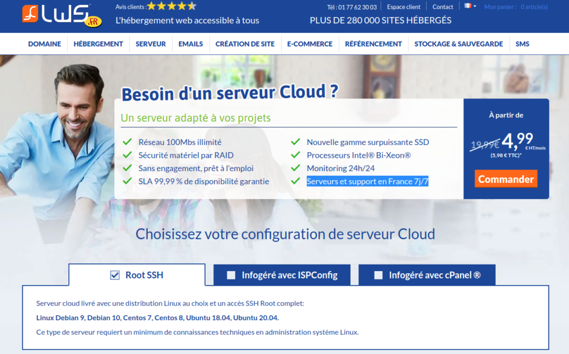
Task: Click the text Sans engagement, prêt à l'emploi
Action: click(x=196, y=168)
